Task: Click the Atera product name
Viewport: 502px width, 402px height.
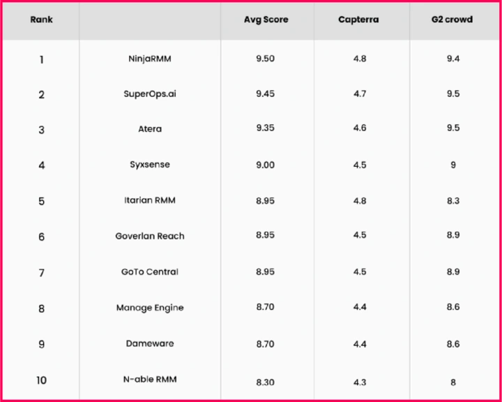Action: tap(150, 129)
